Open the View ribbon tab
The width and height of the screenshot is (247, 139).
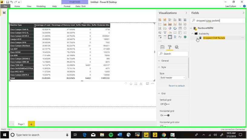[29, 6]
